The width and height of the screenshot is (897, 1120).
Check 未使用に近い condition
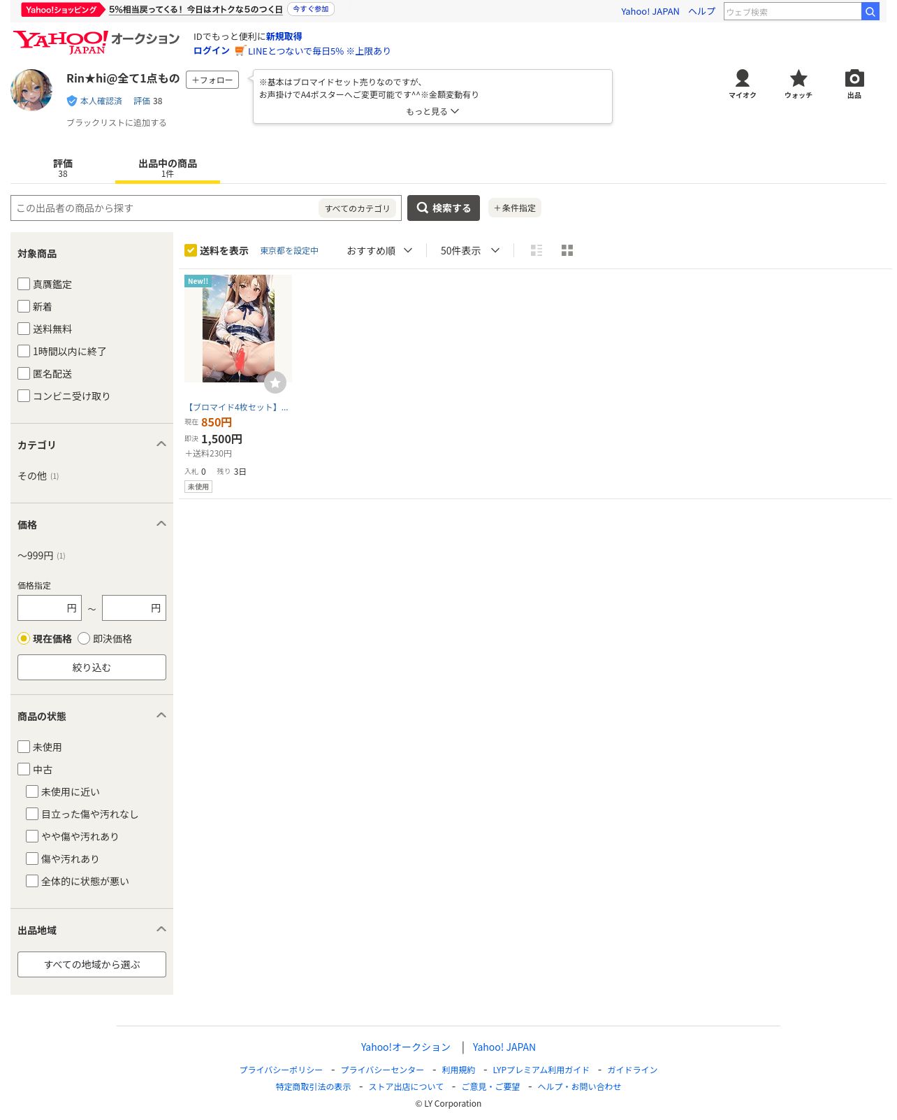pos(32,791)
